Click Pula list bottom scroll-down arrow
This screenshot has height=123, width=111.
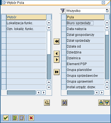click(107, 87)
